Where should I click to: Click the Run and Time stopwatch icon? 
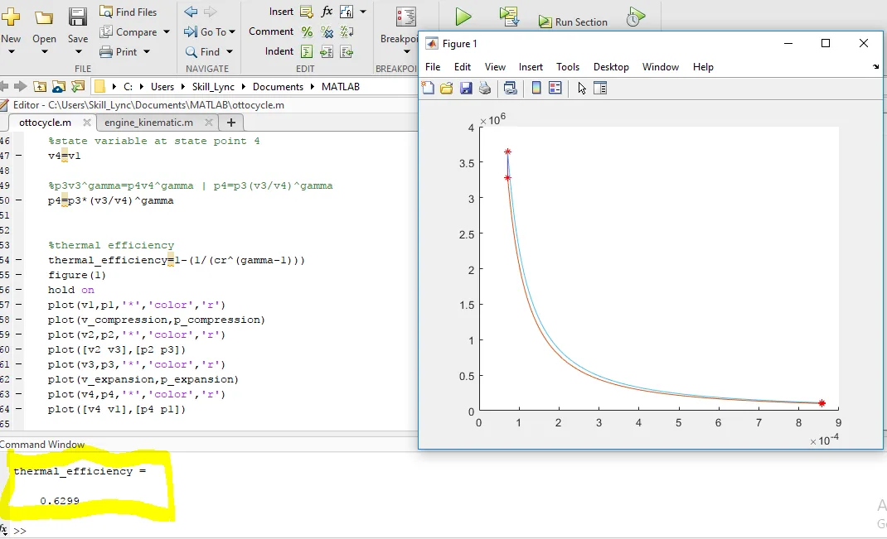tap(635, 17)
